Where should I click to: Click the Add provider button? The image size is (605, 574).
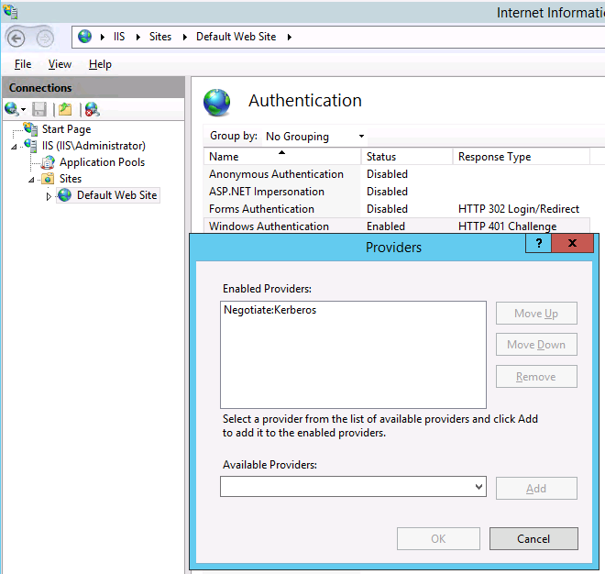[536, 489]
